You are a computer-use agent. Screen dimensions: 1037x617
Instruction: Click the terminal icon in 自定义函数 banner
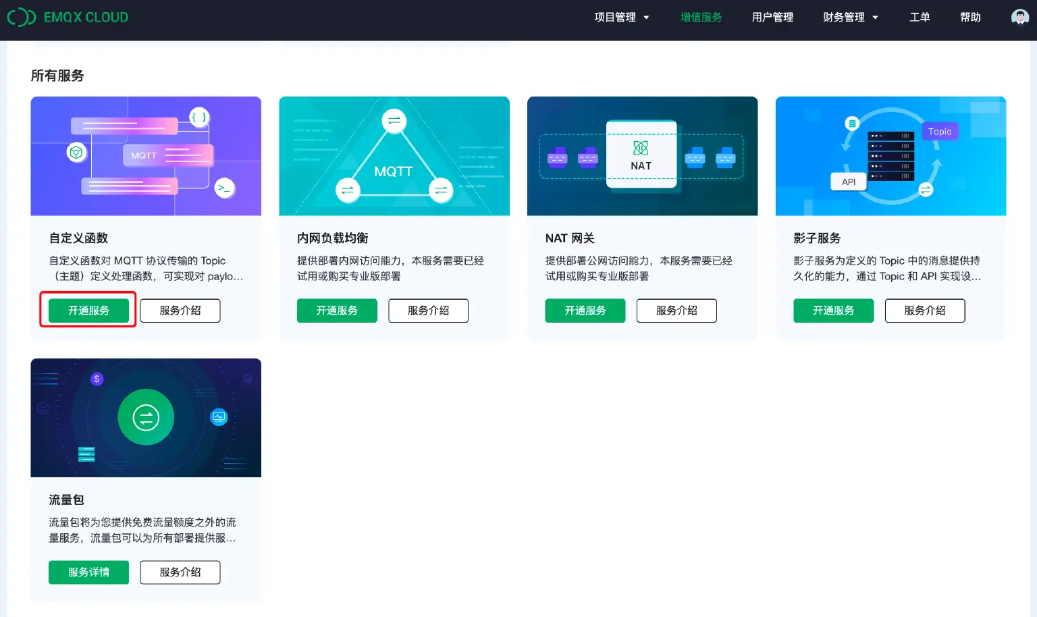(x=225, y=188)
